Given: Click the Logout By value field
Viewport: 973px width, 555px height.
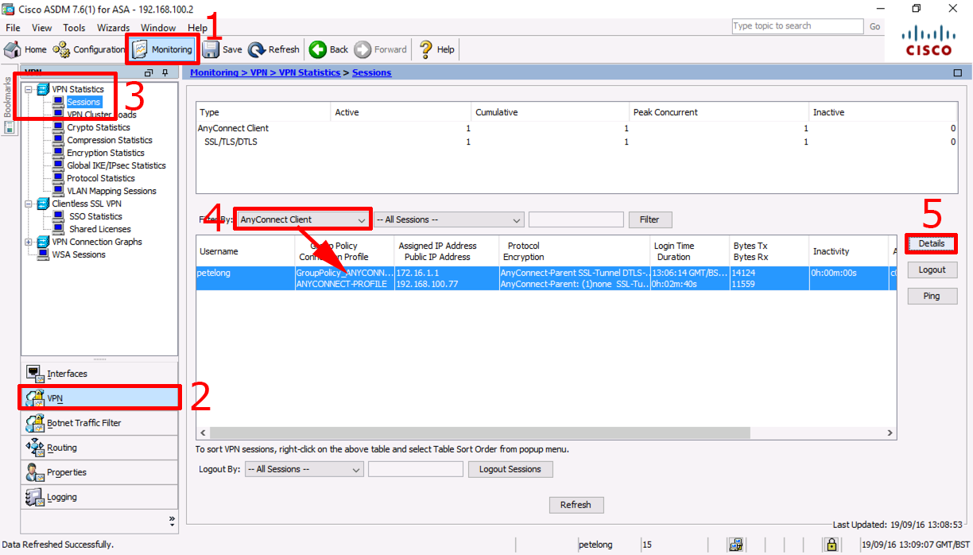Looking at the screenshot, I should point(415,469).
